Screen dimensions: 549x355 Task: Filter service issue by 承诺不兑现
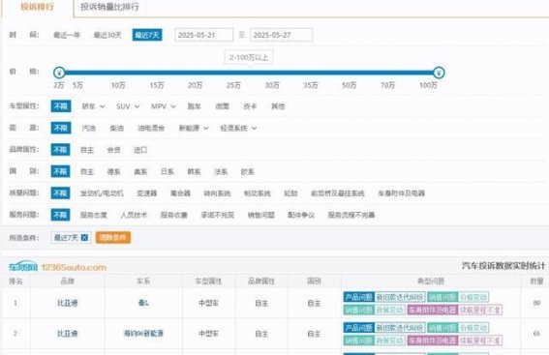pyautogui.click(x=218, y=215)
